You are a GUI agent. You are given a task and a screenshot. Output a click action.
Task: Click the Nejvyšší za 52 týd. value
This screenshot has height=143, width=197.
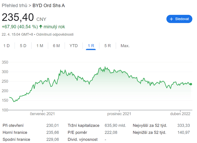click(x=183, y=125)
